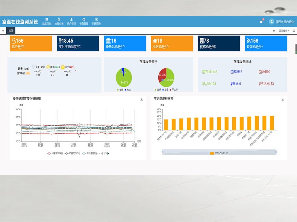Click the 换热站总数/个 card label
Viewport: 297px width, 222px height.
pos(115,47)
